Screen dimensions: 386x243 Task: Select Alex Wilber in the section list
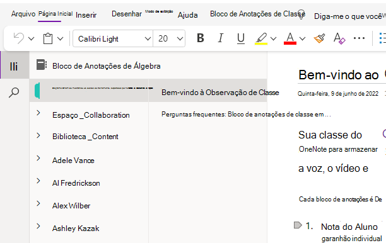tap(71, 205)
